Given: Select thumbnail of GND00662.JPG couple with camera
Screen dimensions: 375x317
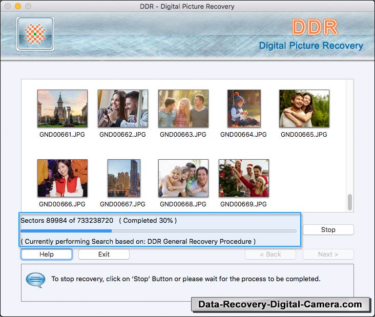Looking at the screenshot, I should (x=122, y=109).
